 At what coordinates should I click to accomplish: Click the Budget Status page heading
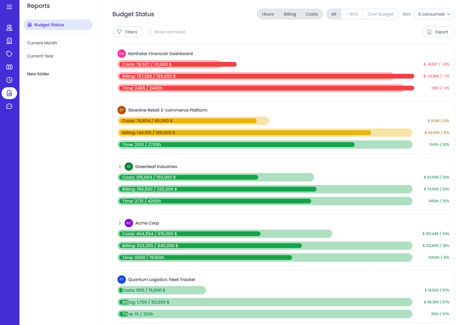(133, 14)
